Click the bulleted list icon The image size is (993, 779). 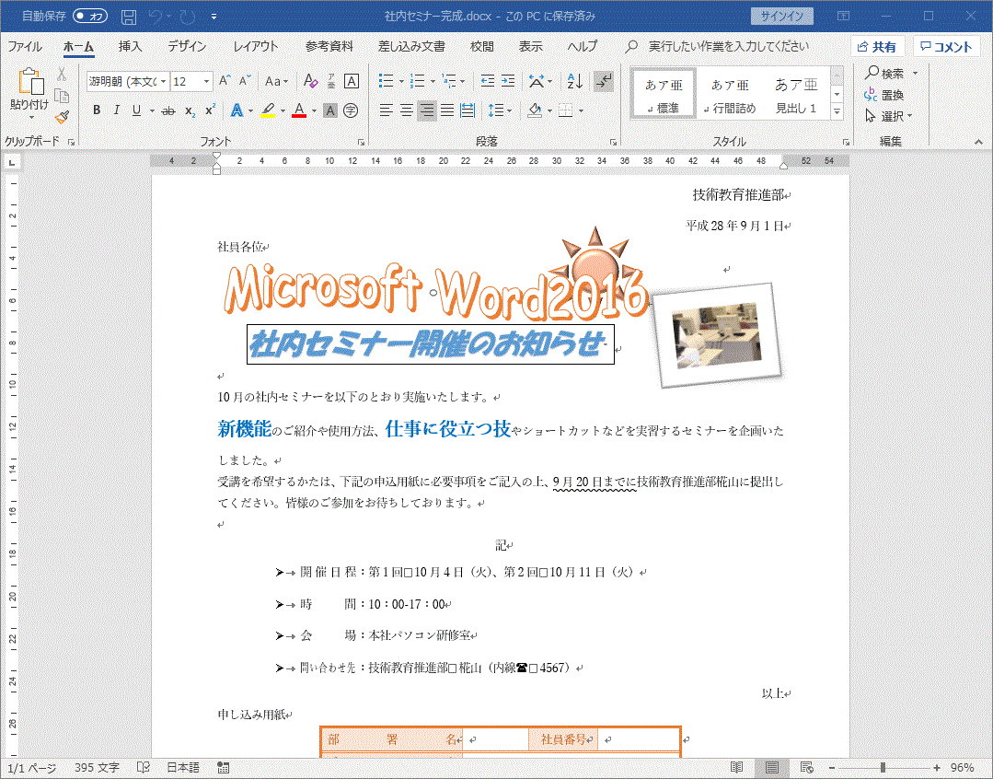386,81
